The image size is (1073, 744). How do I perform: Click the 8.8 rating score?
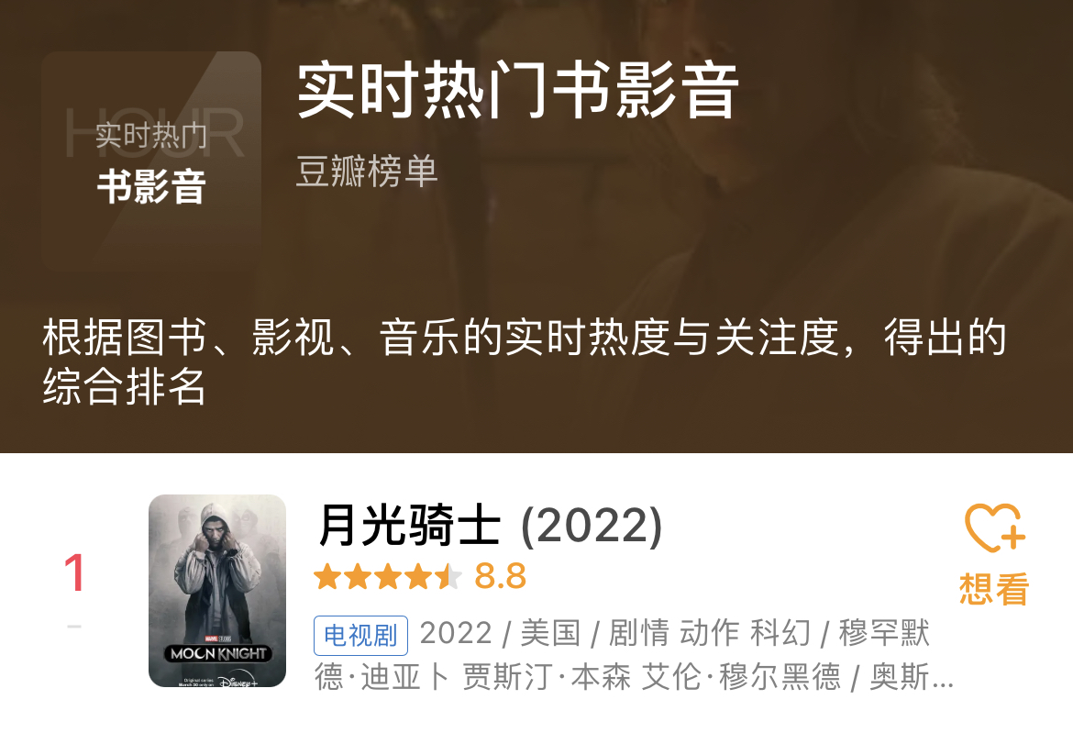(500, 576)
